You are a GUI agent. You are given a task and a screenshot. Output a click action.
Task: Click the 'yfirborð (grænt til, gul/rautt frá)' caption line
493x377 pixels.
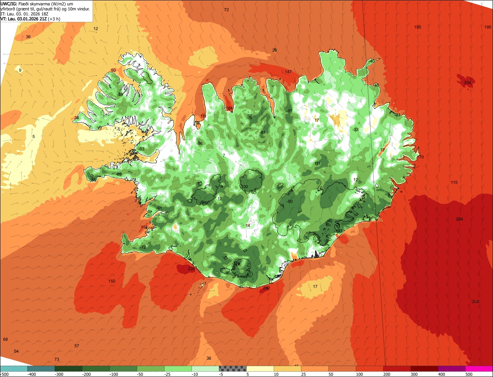45,8
